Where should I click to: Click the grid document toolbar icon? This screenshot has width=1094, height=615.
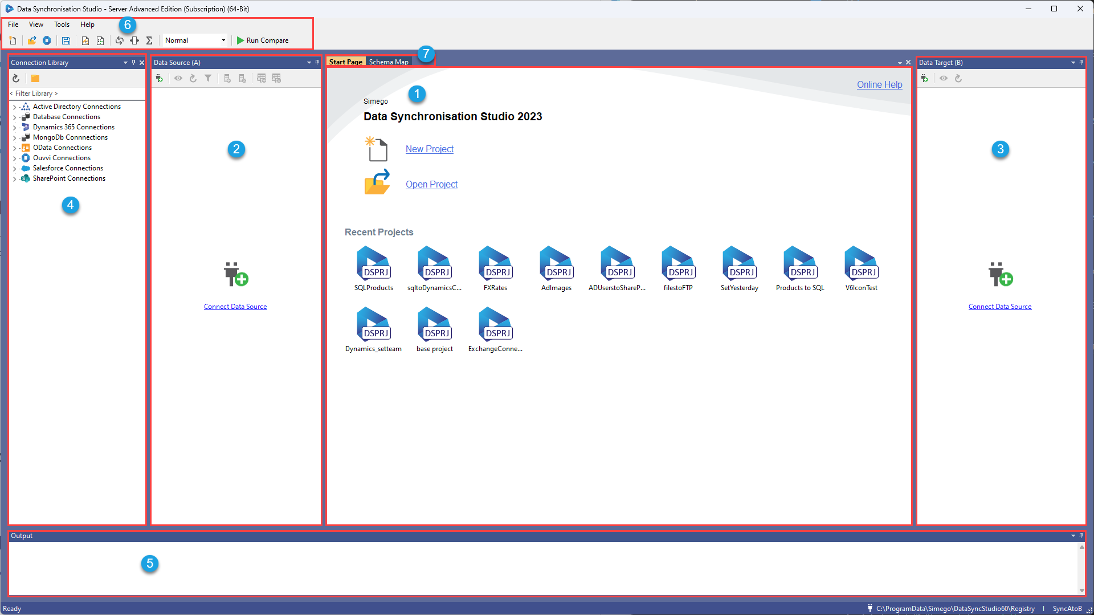point(100,40)
